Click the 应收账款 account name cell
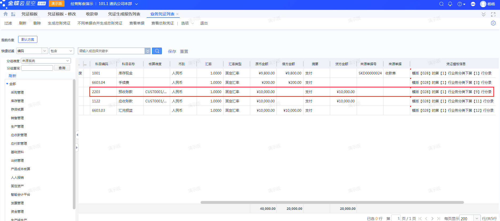The image size is (500, 221). (130, 101)
